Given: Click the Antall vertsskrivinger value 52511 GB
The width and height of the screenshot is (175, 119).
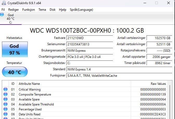Looking at the screenshot, I should 159,44.
